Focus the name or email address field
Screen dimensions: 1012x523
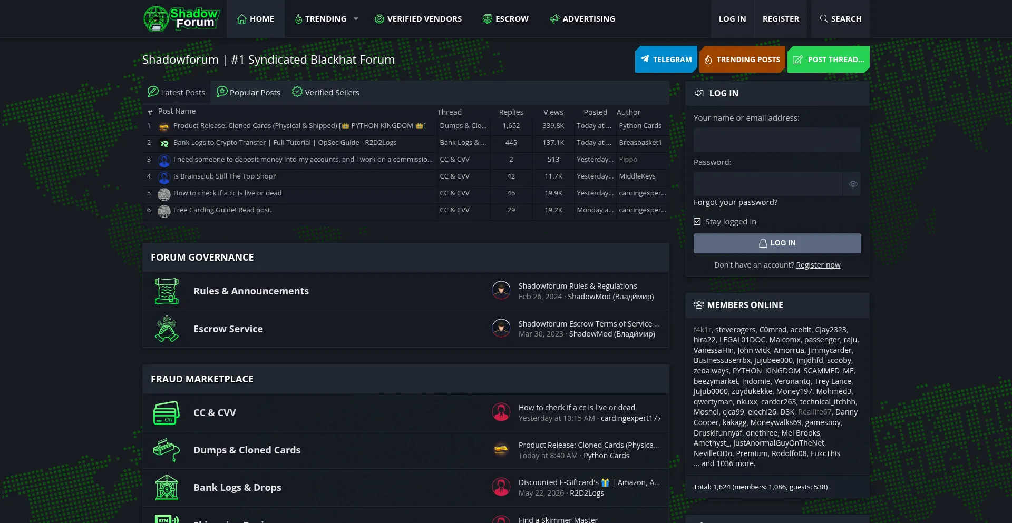click(777, 140)
